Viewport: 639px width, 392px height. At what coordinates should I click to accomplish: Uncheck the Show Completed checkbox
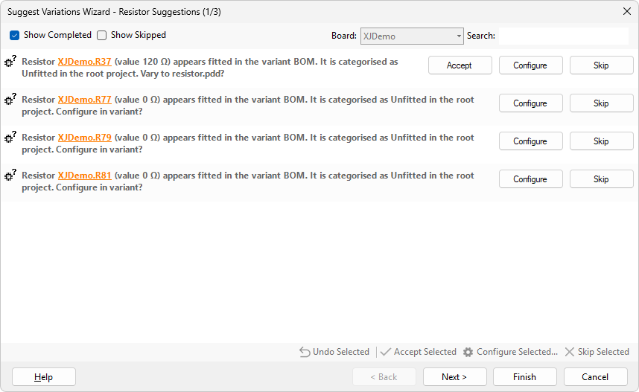click(14, 35)
